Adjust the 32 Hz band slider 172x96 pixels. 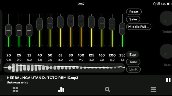click(29, 30)
